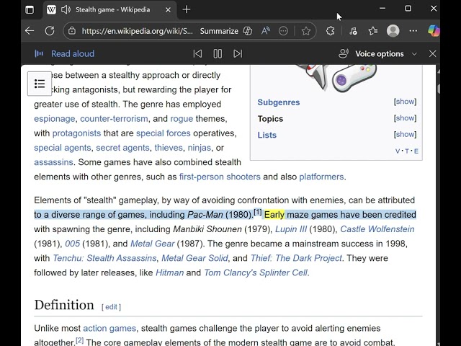Open the 005 game link
Image resolution: width=461 pixels, height=346 pixels.
pyautogui.click(x=72, y=244)
